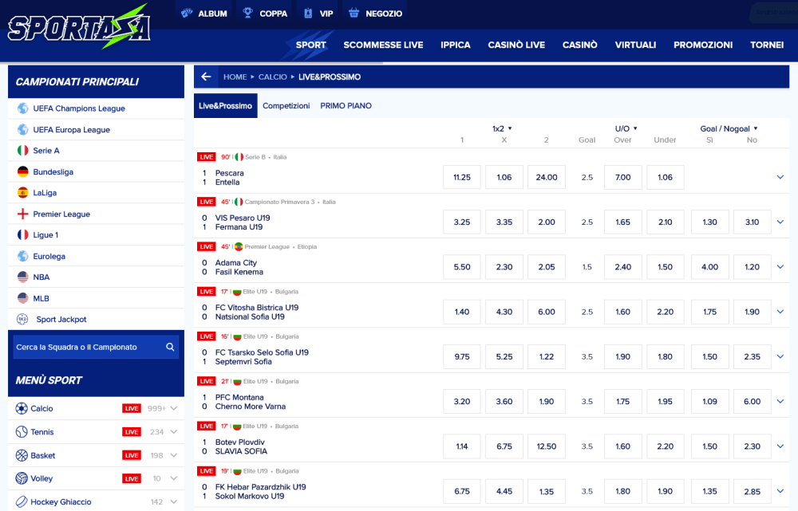Open the Scommesse Live menu
The image size is (798, 511).
383,45
